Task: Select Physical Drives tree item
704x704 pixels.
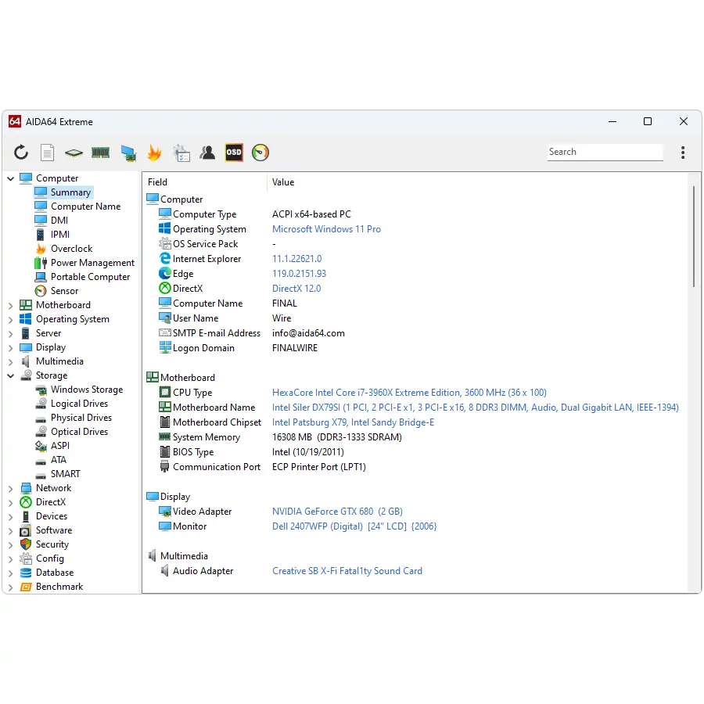Action: click(74, 418)
